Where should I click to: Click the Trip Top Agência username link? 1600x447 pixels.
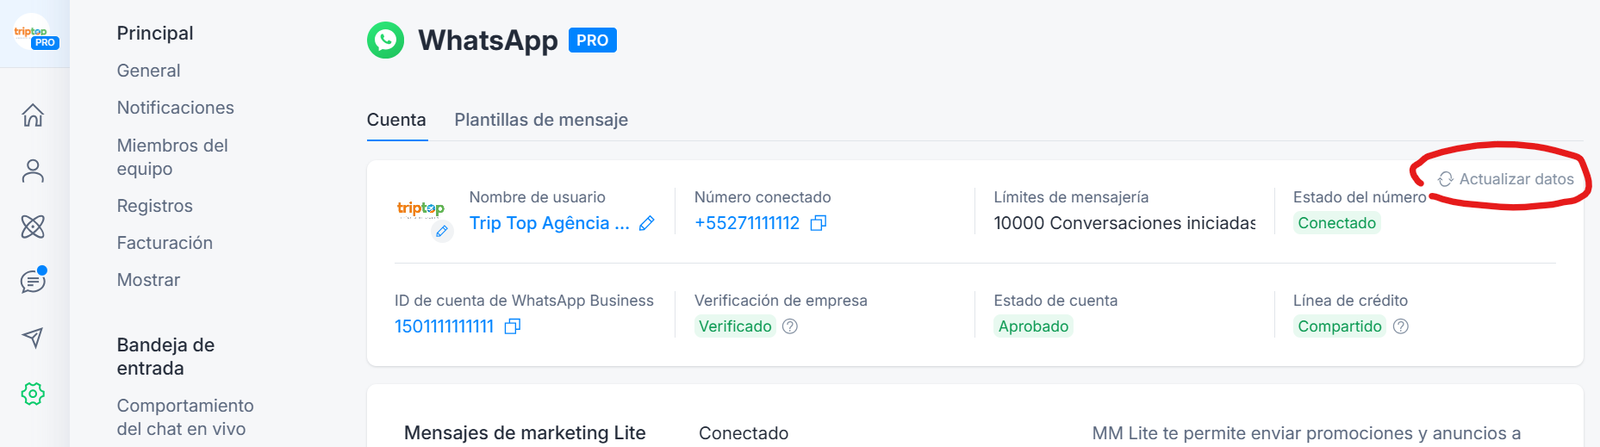550,223
